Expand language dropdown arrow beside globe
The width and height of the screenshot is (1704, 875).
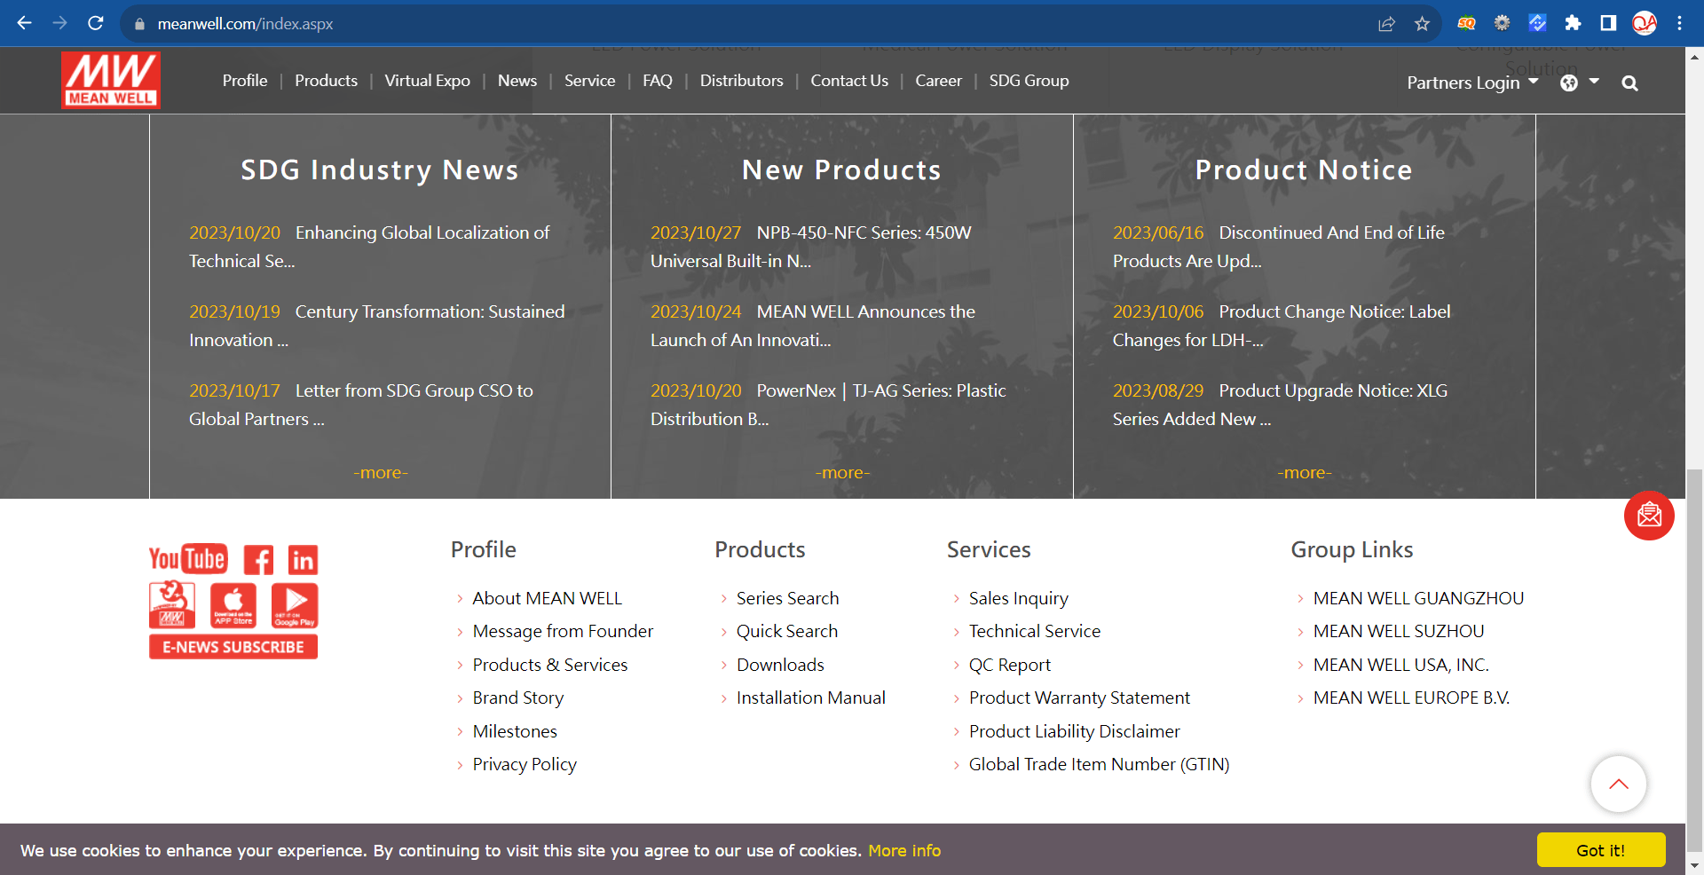pos(1594,82)
